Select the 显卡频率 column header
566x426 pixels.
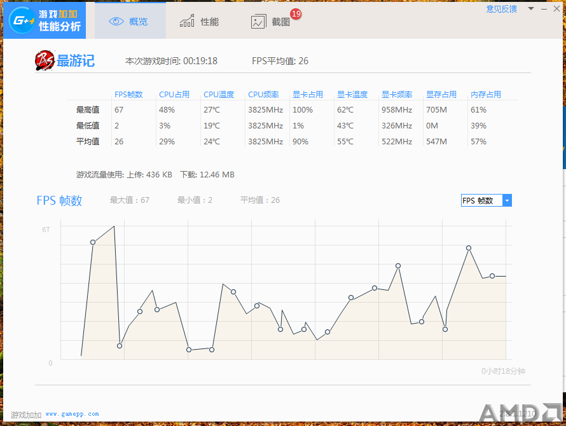(397, 95)
